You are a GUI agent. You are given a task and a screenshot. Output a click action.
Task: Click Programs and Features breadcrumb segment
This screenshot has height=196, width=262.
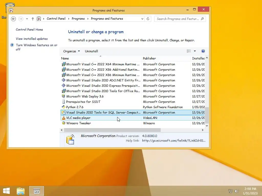pos(107,19)
